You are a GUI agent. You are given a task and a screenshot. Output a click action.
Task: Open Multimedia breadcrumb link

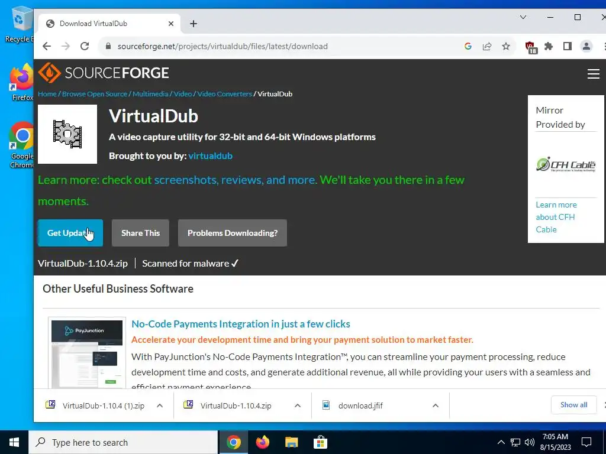[x=150, y=94]
